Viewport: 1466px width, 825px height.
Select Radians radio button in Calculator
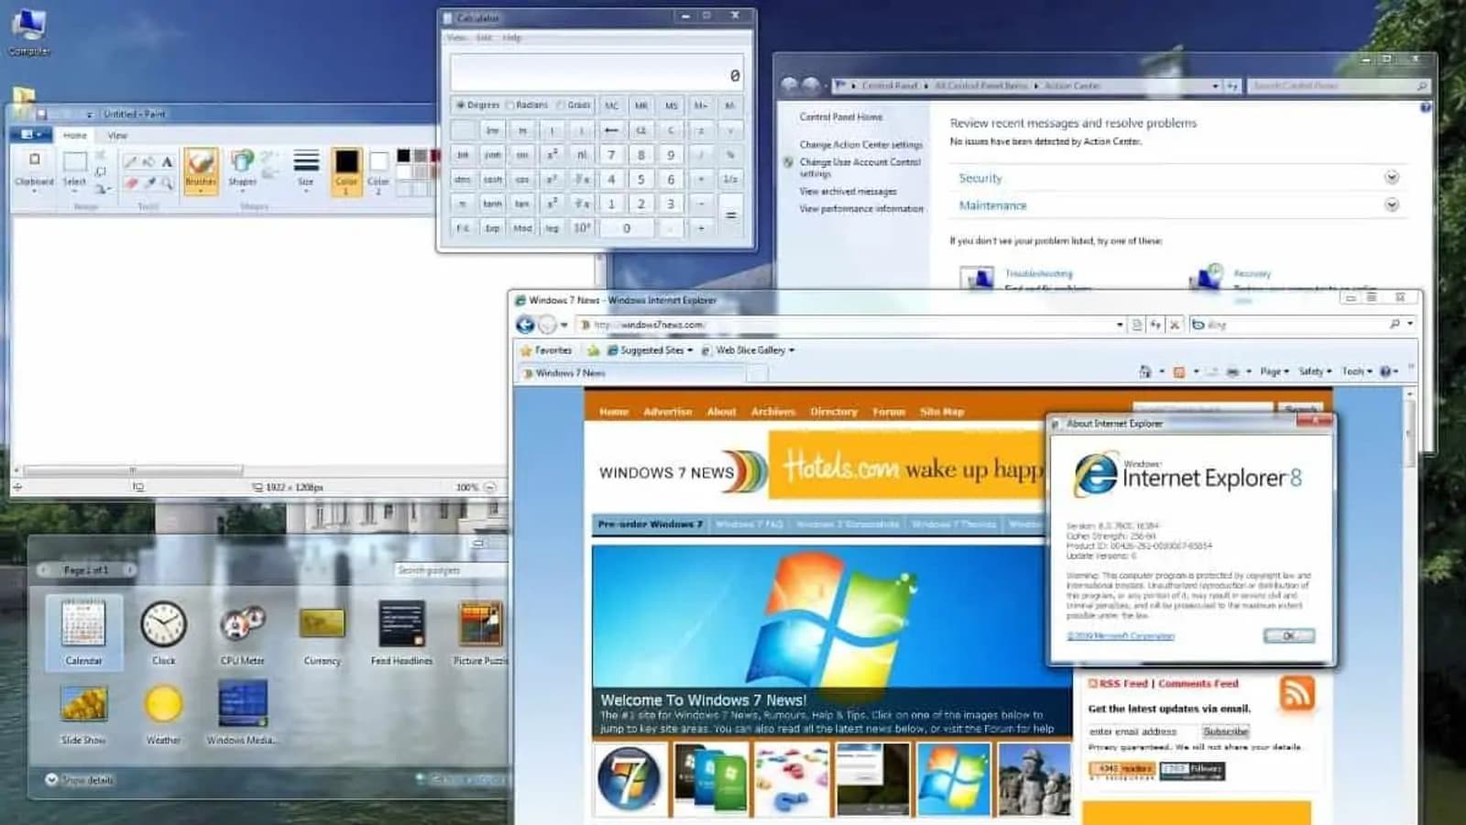(x=528, y=105)
